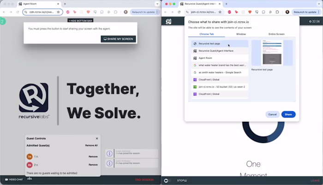Click address bar in guest window

tap(203, 12)
